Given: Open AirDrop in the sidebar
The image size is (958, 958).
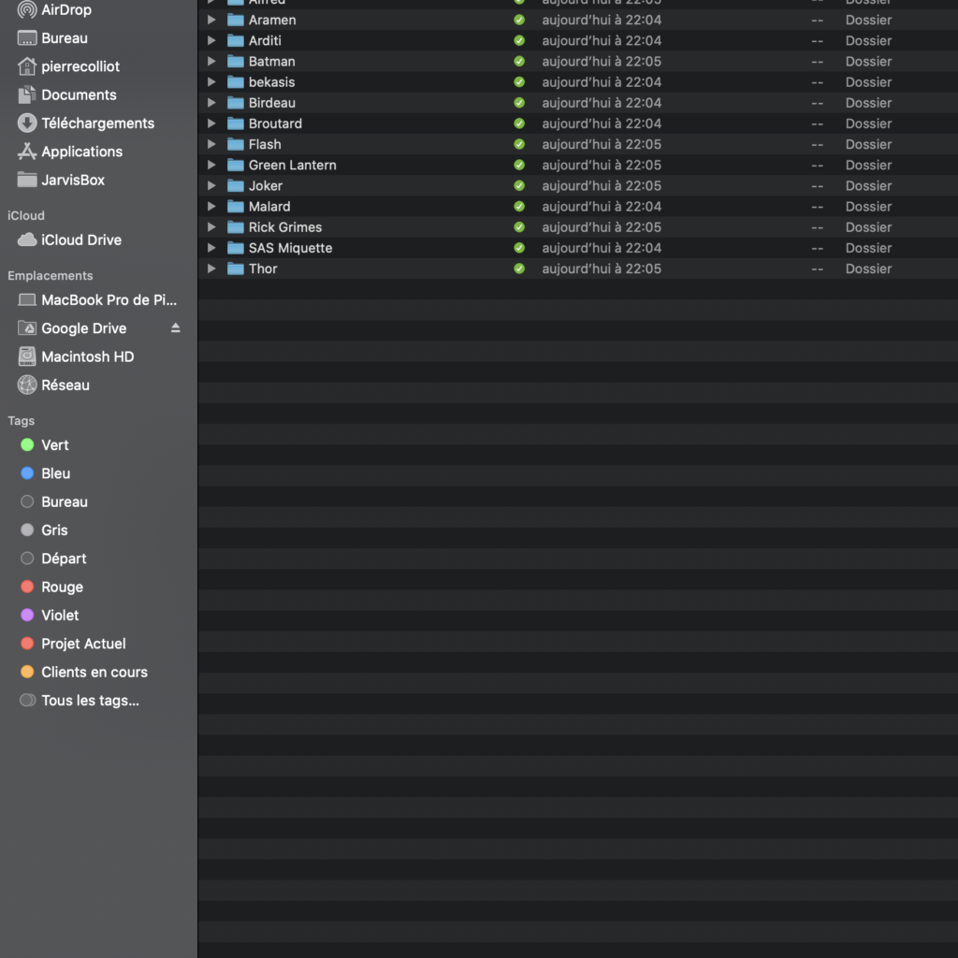Looking at the screenshot, I should tap(65, 10).
